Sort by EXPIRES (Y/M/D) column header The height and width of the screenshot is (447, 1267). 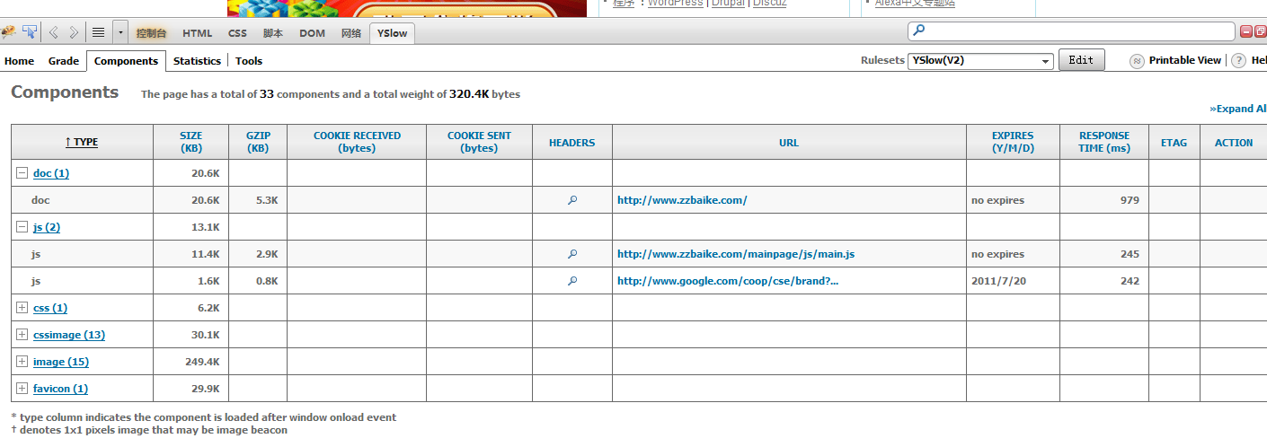(x=1013, y=142)
